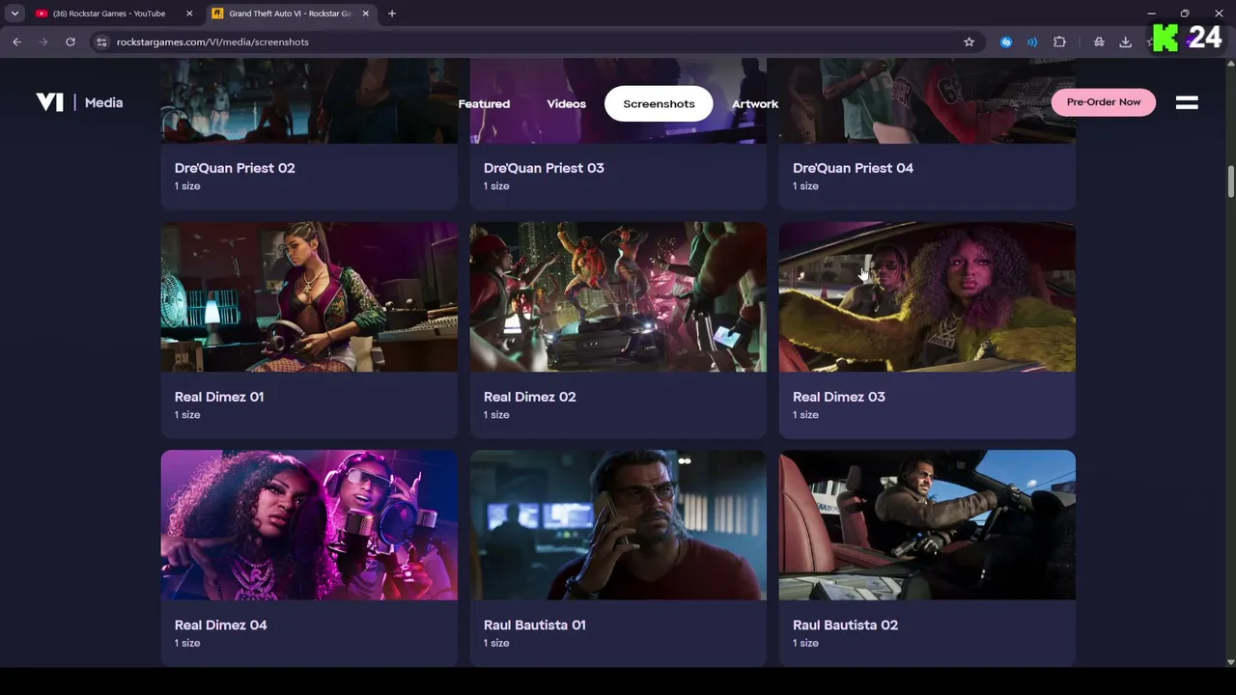The height and width of the screenshot is (695, 1236).
Task: Click "1 size" under Real Dimez 03
Action: point(805,415)
